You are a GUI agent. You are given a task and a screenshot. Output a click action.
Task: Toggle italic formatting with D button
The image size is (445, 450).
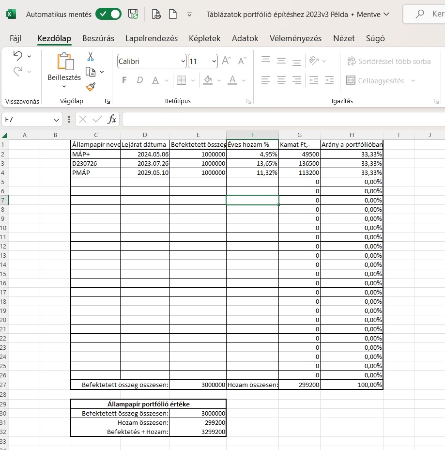(x=140, y=80)
